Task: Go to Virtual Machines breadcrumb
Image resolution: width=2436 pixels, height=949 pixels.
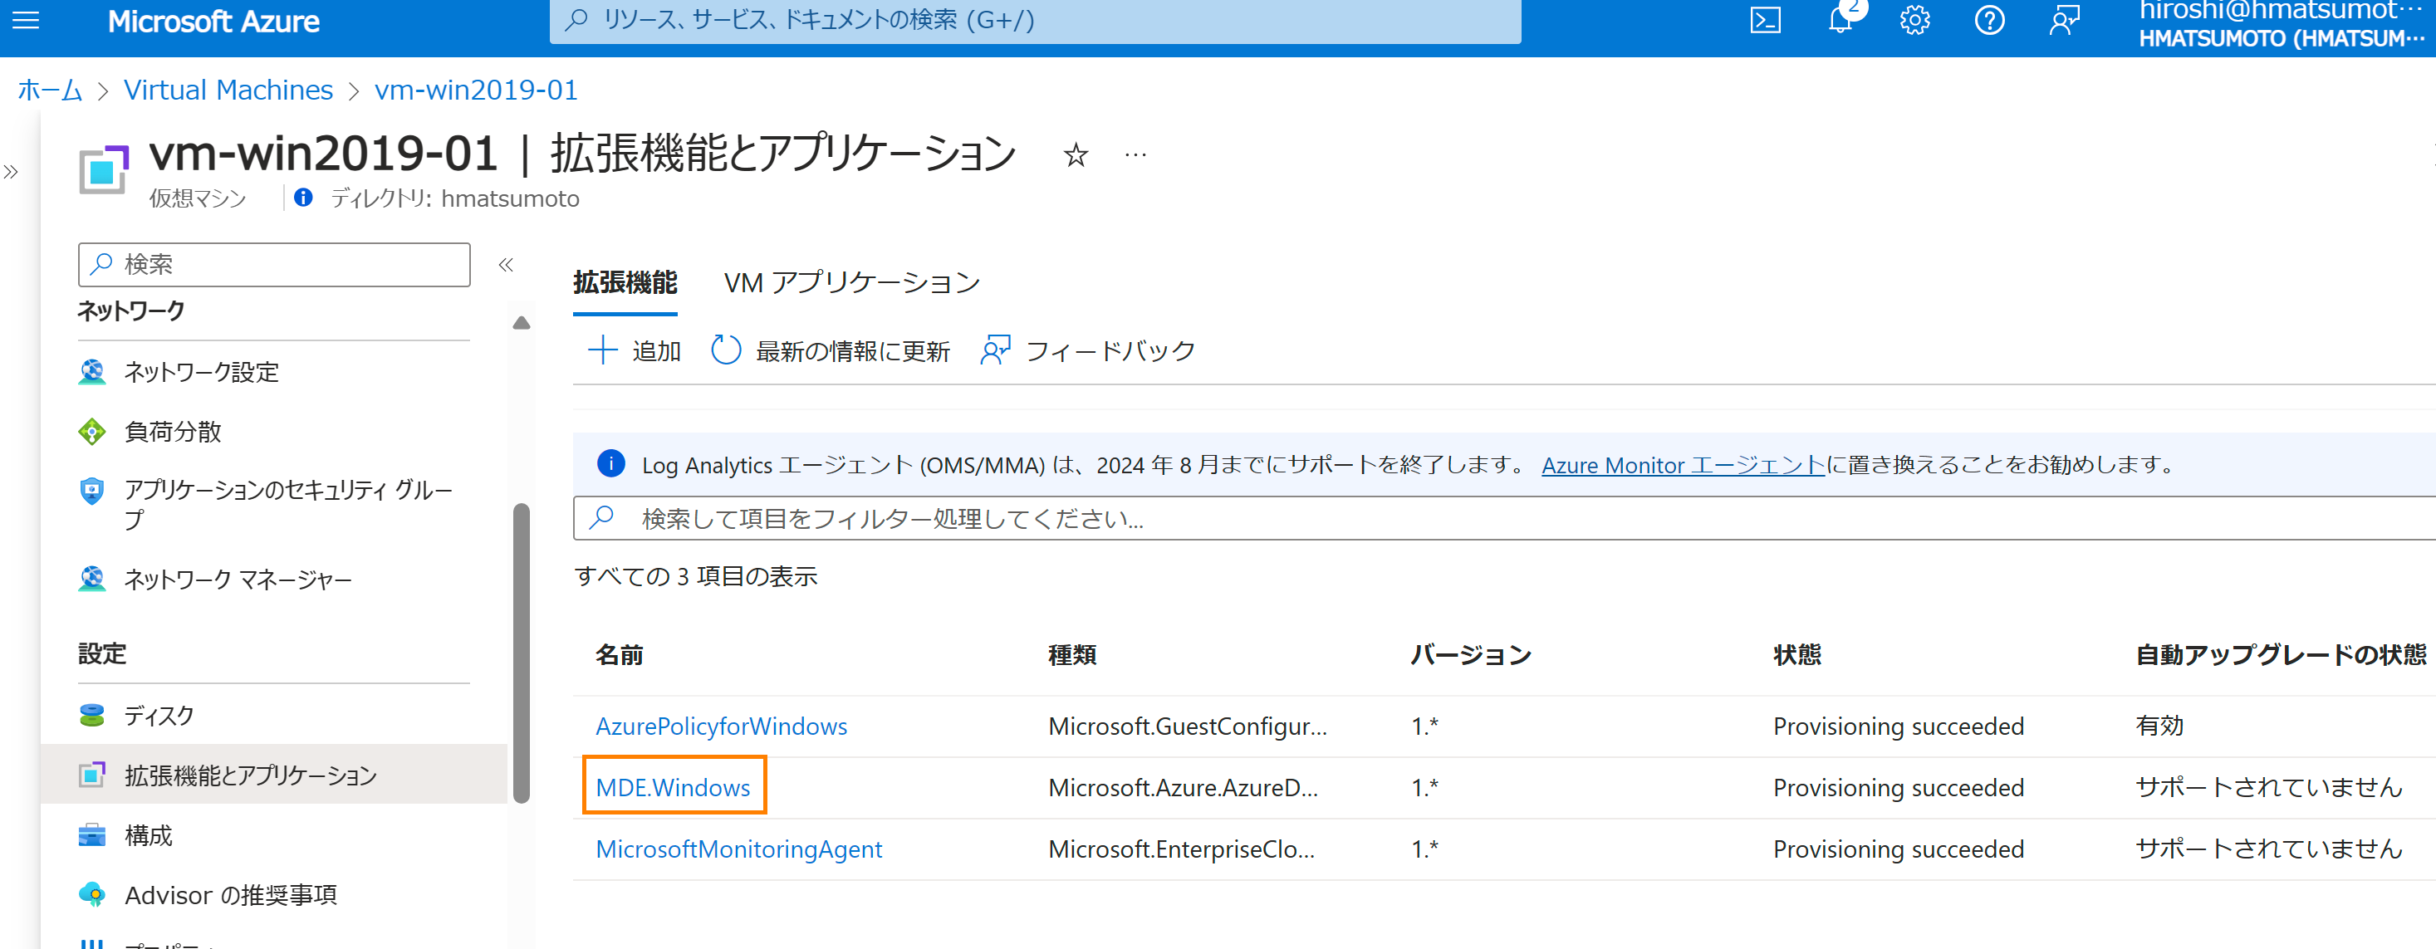Action: (x=228, y=90)
